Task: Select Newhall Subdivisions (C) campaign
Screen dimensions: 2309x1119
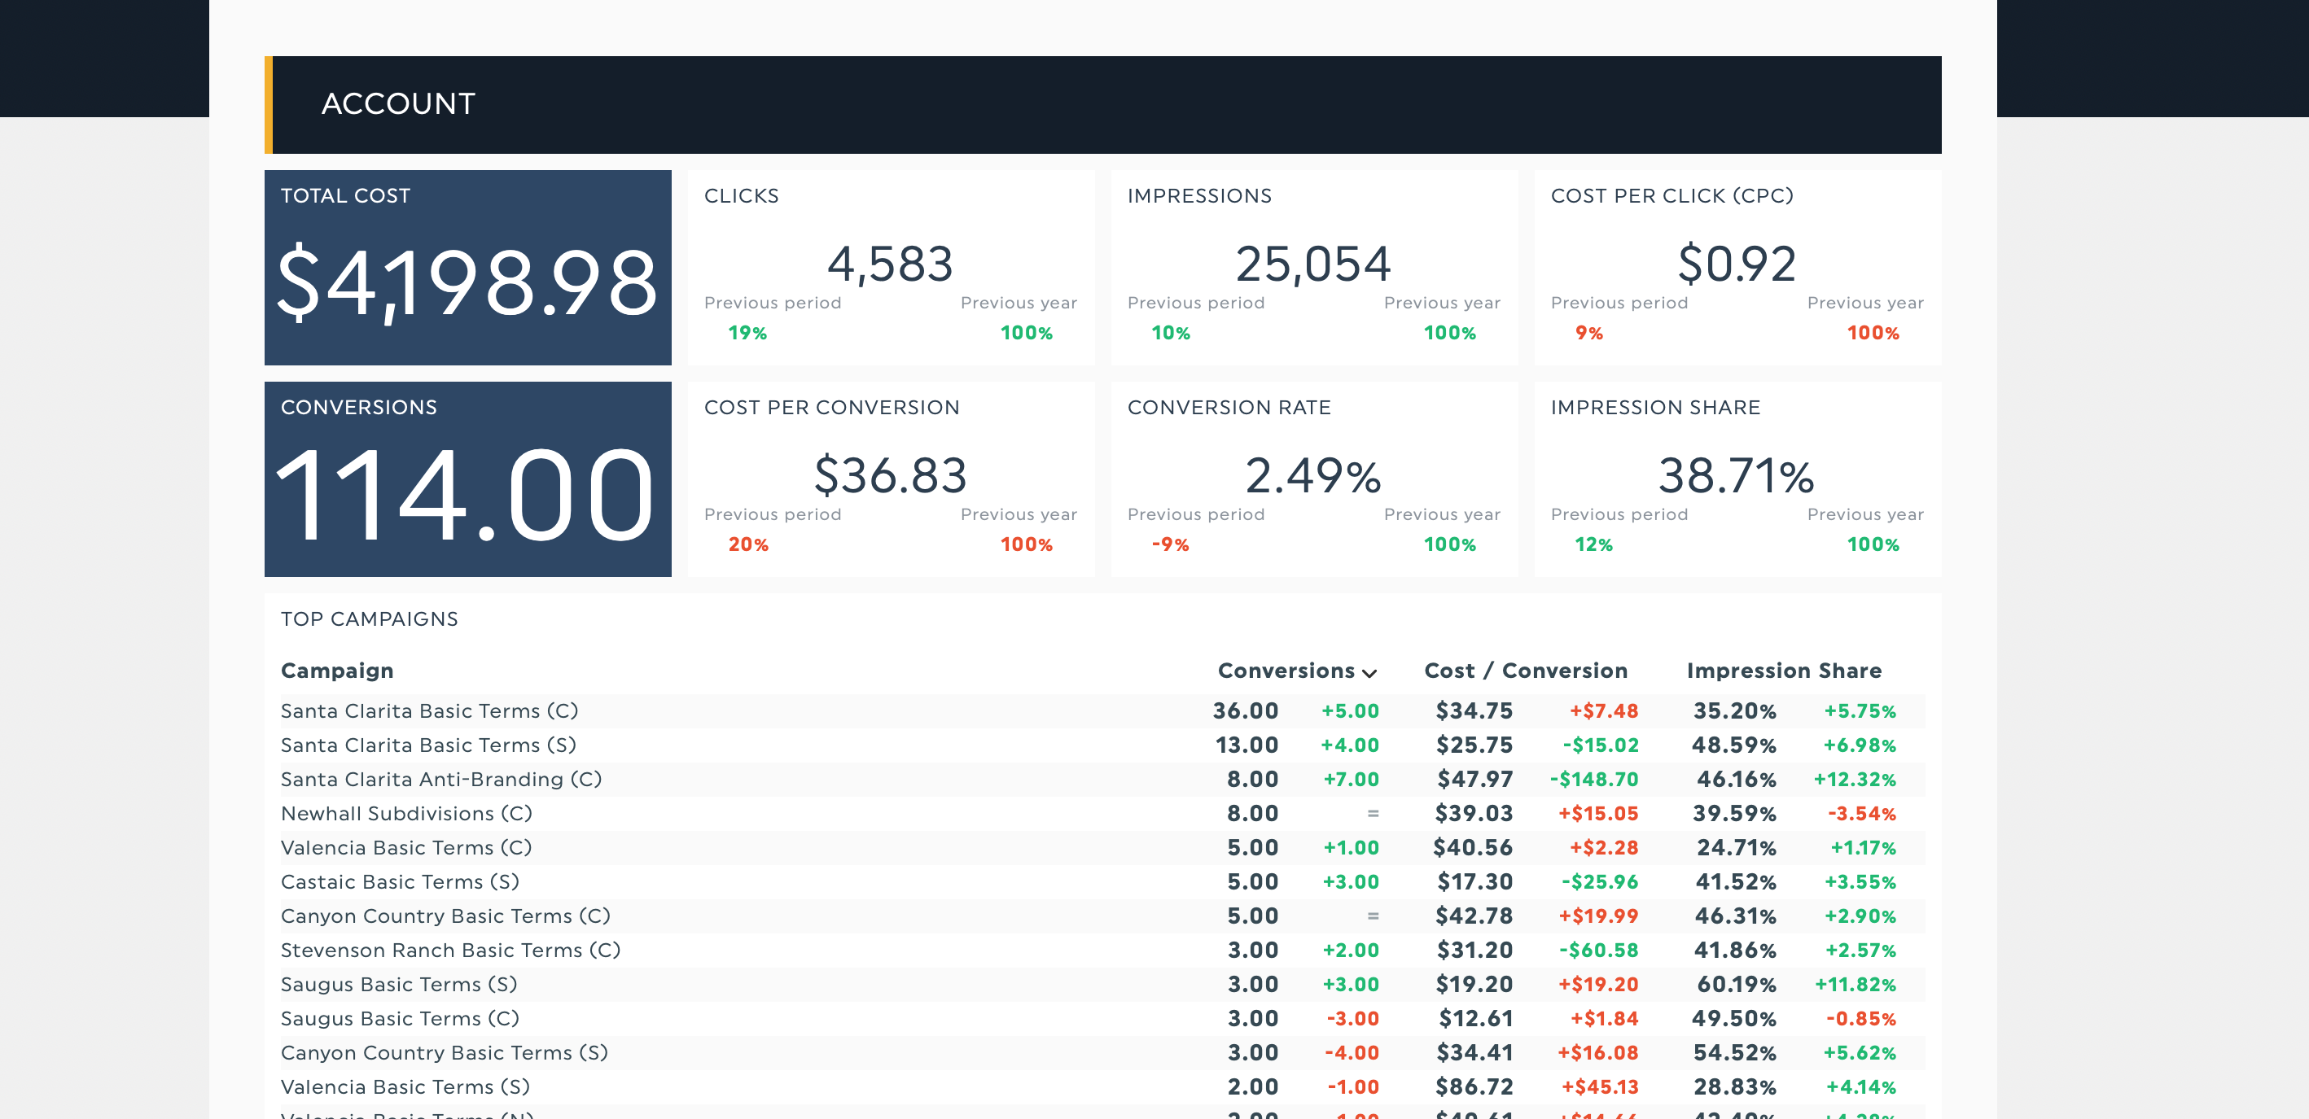Action: 406,814
